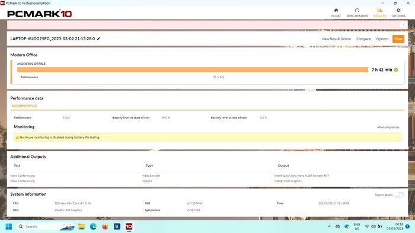Open the Windows Start menu
Screen dimensions: 415x233
(x=9, y=226)
